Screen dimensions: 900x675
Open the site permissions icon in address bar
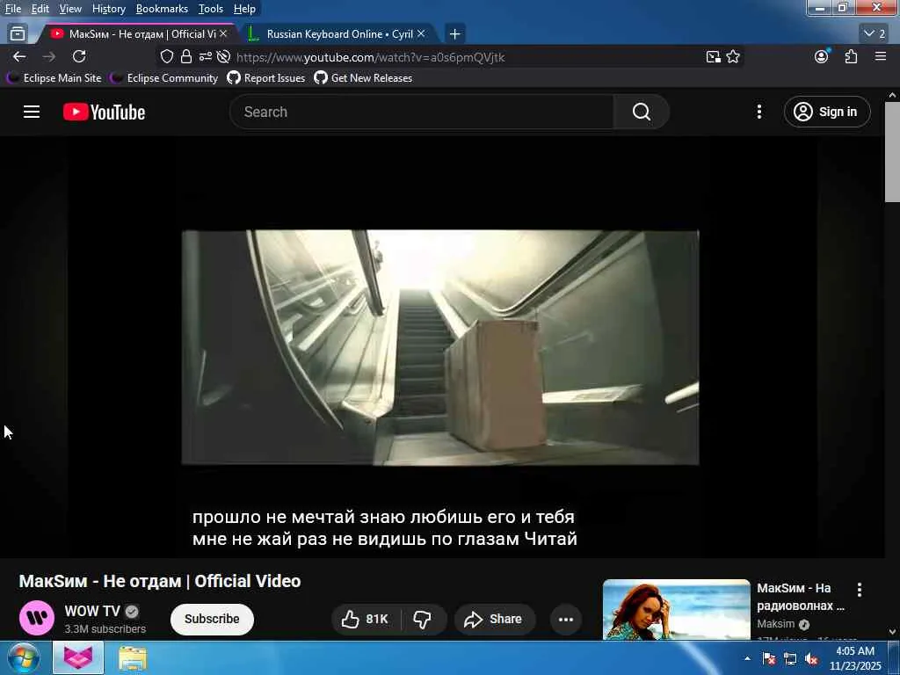205,57
